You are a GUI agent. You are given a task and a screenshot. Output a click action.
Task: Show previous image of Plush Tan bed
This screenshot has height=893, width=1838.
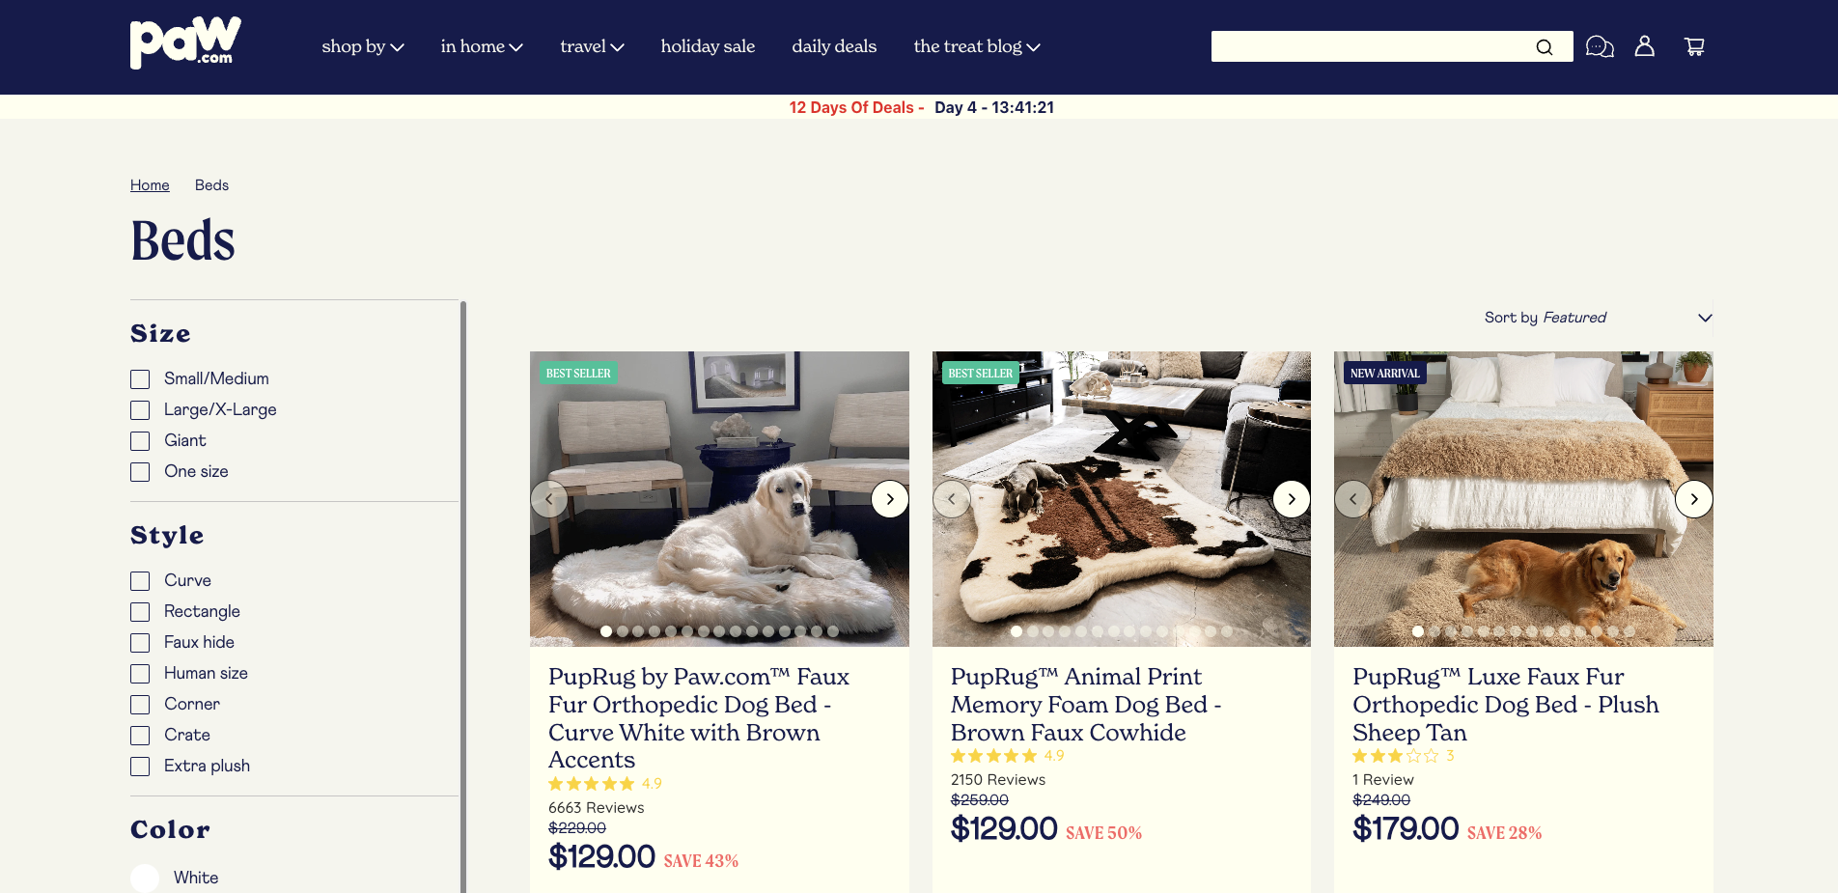coord(1353,499)
